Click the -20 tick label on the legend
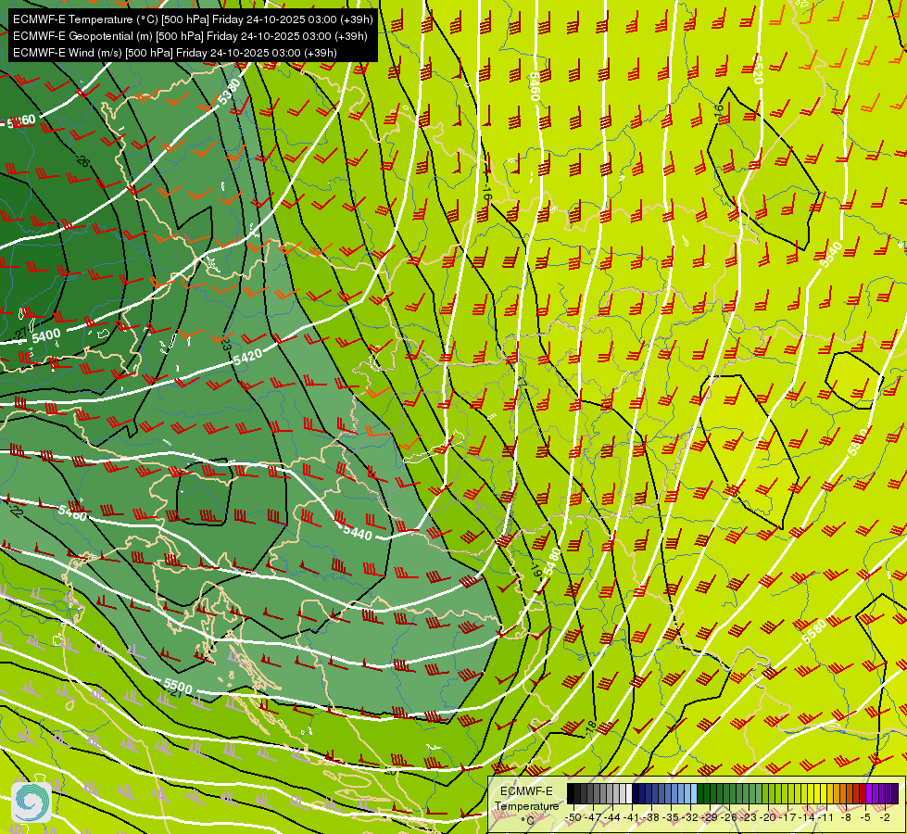The height and width of the screenshot is (834, 907). coord(769,817)
